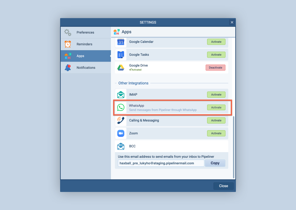The width and height of the screenshot is (296, 210).
Task: Activate Google Calendar integration
Action: [x=216, y=42]
